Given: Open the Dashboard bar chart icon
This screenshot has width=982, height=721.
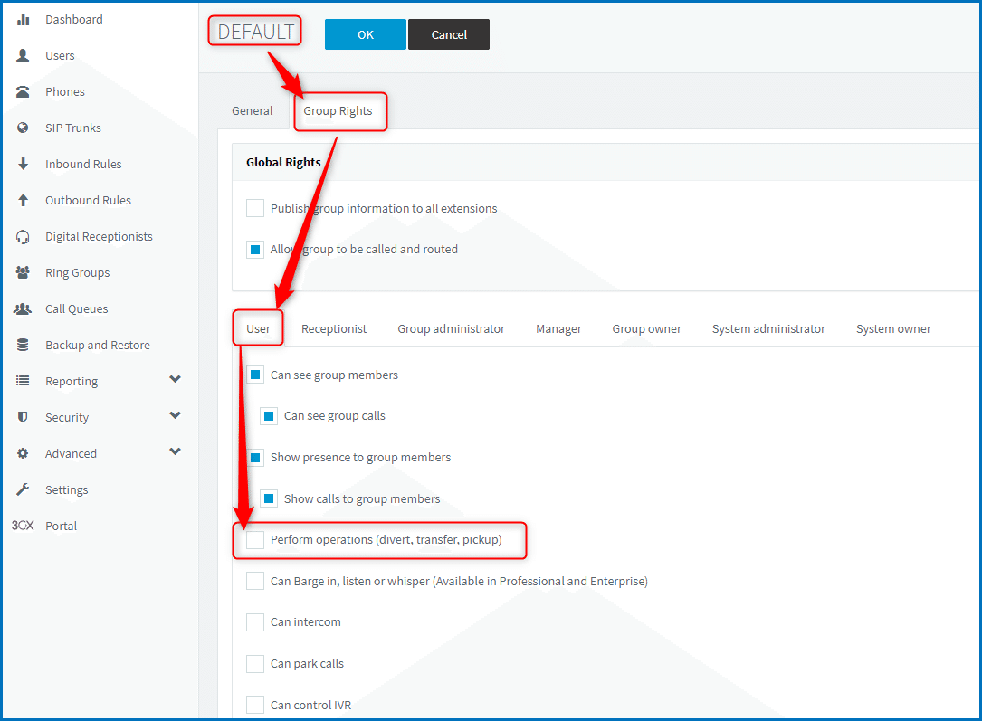Looking at the screenshot, I should click(x=24, y=19).
